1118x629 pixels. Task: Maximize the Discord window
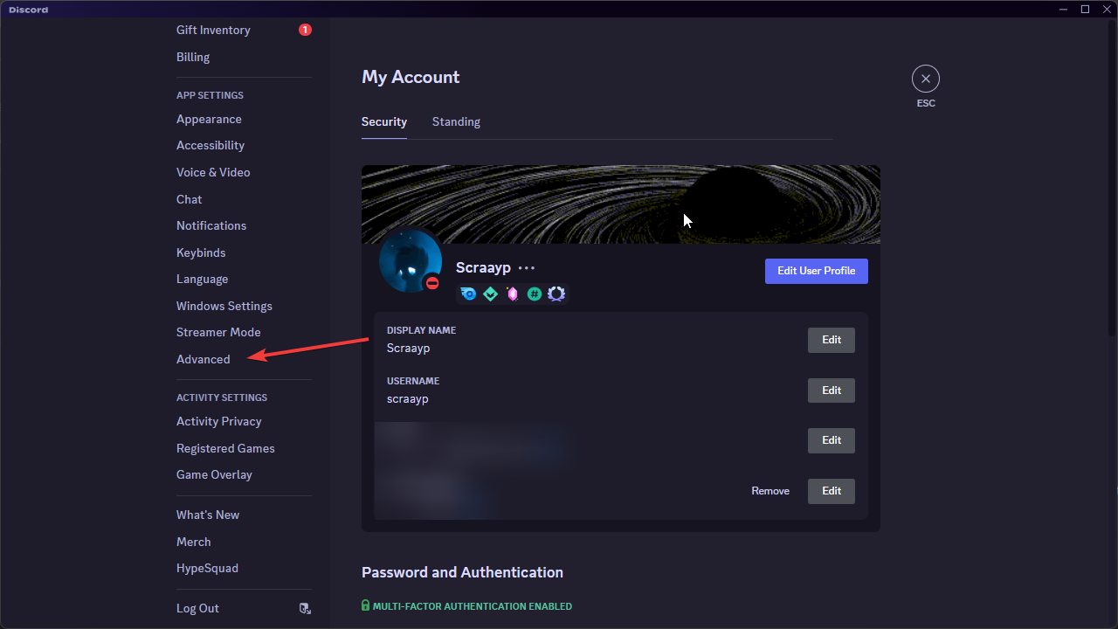[x=1085, y=9]
